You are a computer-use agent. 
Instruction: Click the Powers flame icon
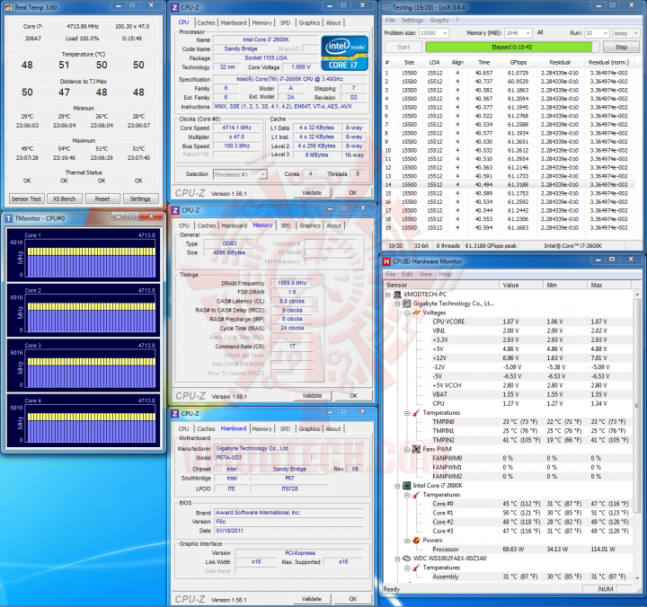(x=416, y=541)
